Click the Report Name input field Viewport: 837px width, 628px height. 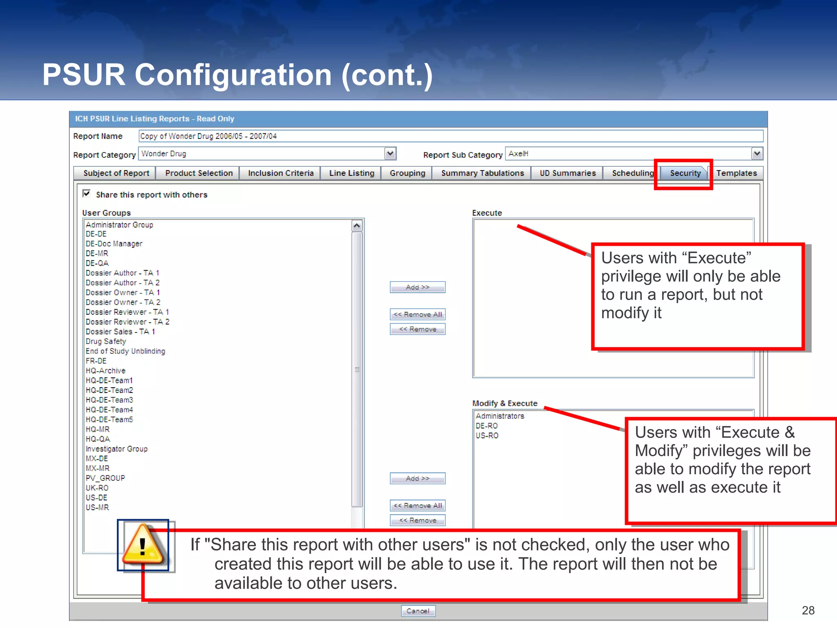[x=451, y=136]
